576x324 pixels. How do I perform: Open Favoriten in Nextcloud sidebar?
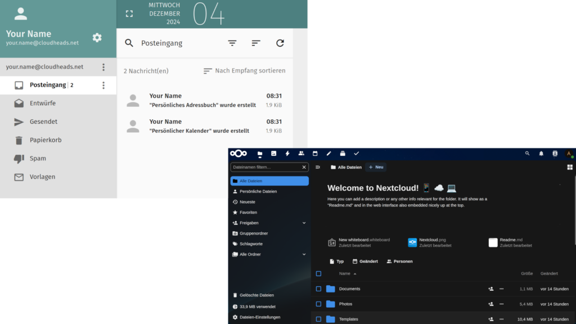[x=269, y=212]
